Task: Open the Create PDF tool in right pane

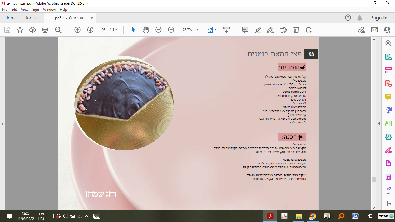Action: [388, 84]
